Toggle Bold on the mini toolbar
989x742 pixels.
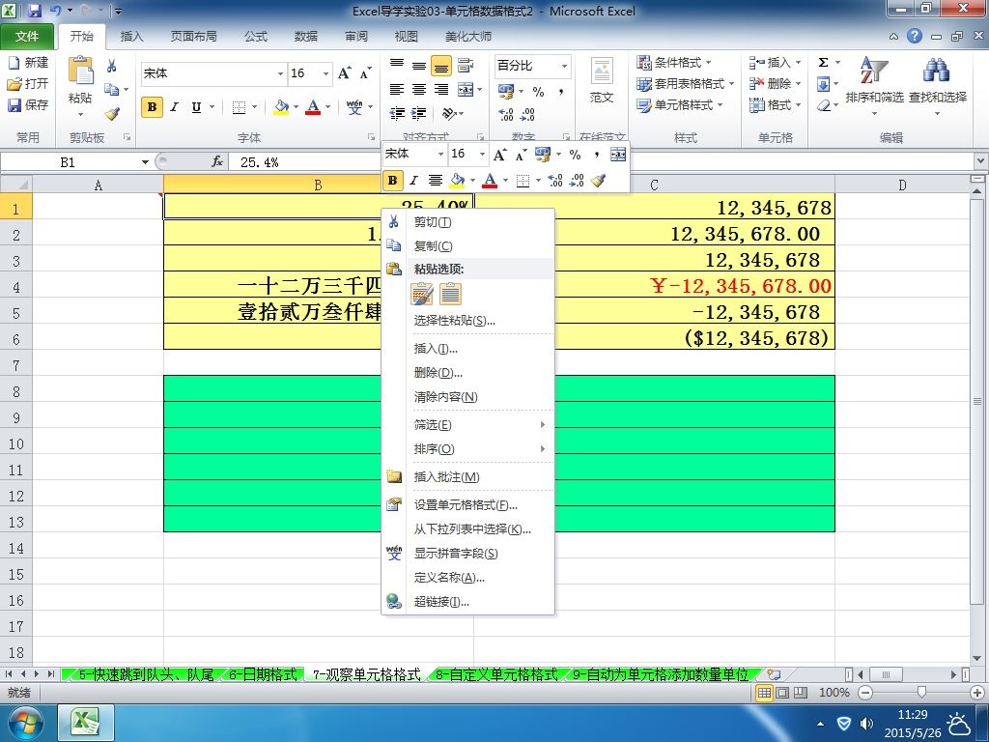392,181
